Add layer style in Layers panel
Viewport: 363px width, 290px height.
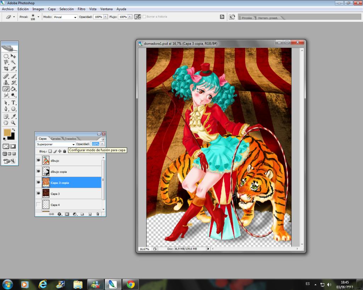click(59, 214)
